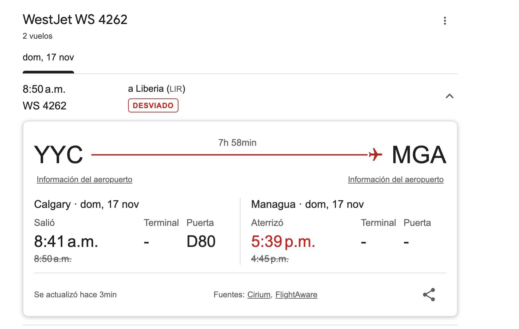Open the three-dot more options menu
Viewport: 519px width, 329px height.
point(445,21)
